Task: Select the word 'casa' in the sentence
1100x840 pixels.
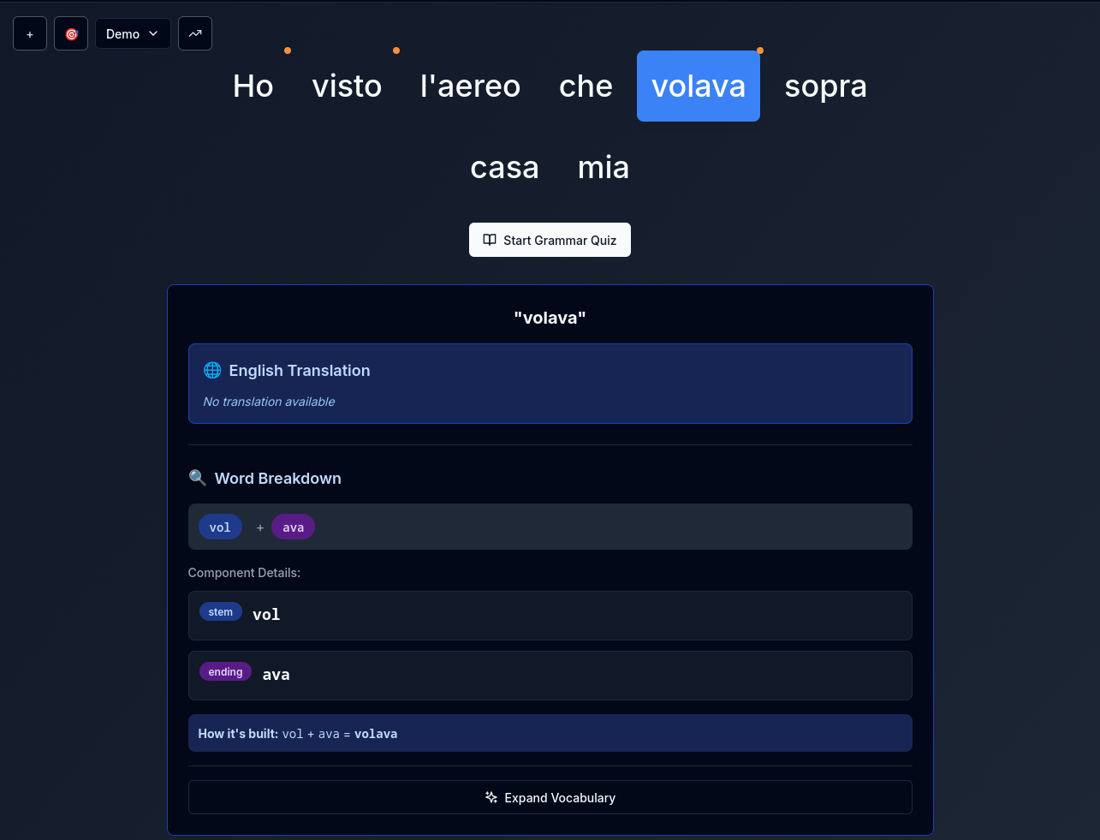Action: 504,167
